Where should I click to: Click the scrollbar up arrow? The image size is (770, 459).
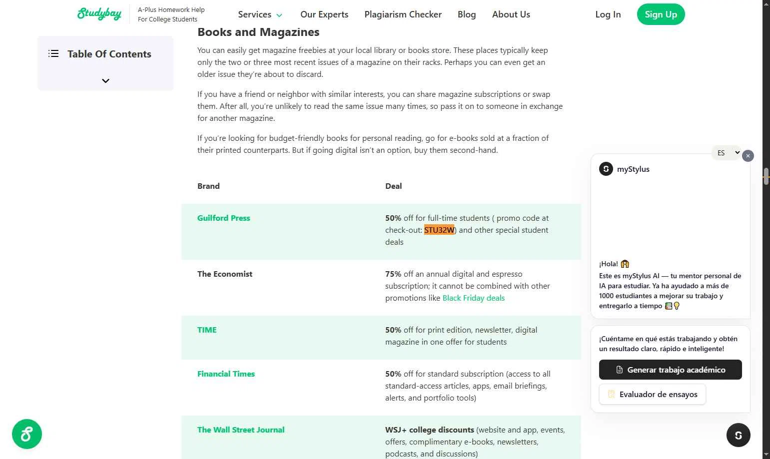tap(766, 4)
